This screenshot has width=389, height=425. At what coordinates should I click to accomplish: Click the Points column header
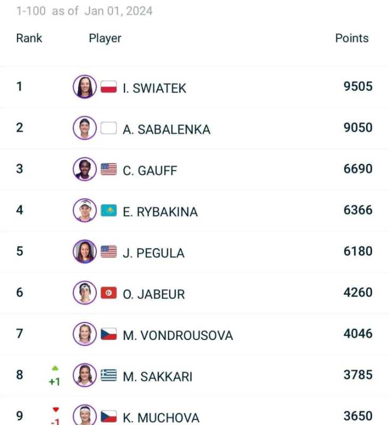coord(351,38)
